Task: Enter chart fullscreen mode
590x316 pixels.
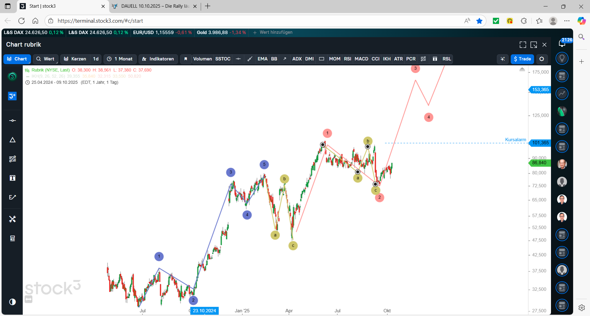Action: pos(523,45)
